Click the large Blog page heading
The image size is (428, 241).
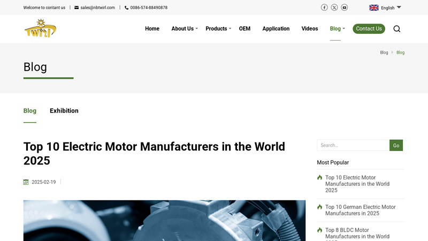tap(35, 67)
